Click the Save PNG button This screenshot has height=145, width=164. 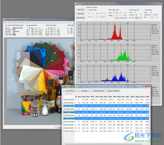click(80, 13)
